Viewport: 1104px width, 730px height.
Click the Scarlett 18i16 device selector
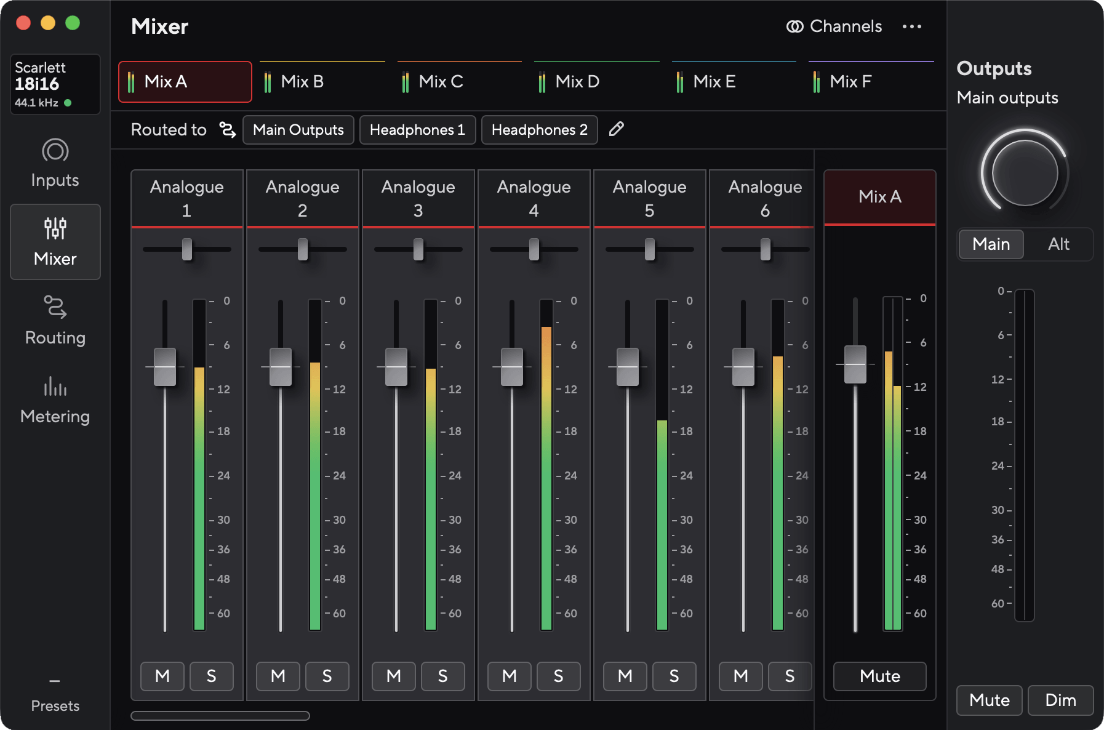pos(55,84)
